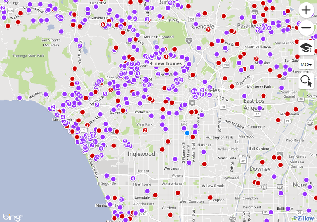317x222 pixels.
Task: Activate the draw custom region tool
Action: pyautogui.click(x=306, y=80)
